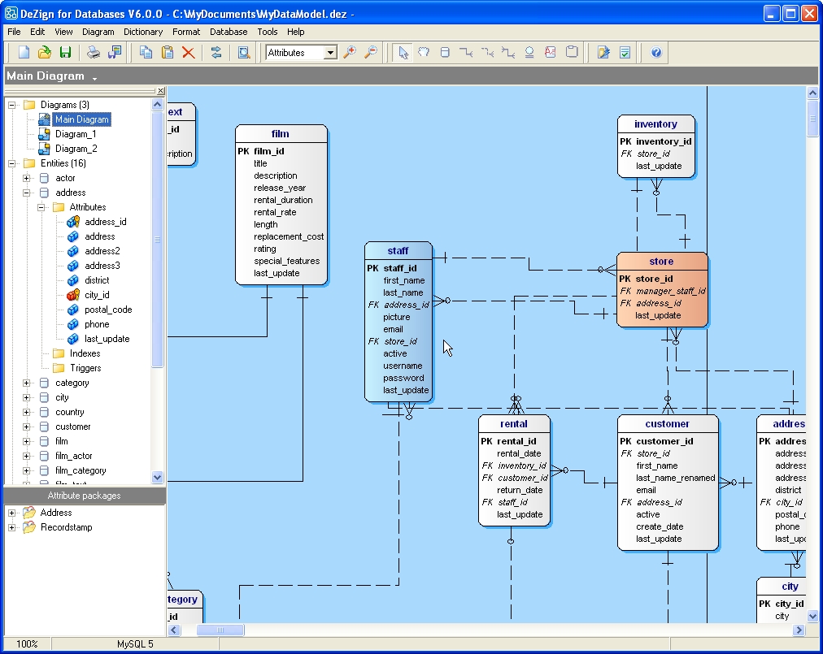Select the Indexes folder under address
Viewport: 823px width, 654px height.
(x=85, y=353)
